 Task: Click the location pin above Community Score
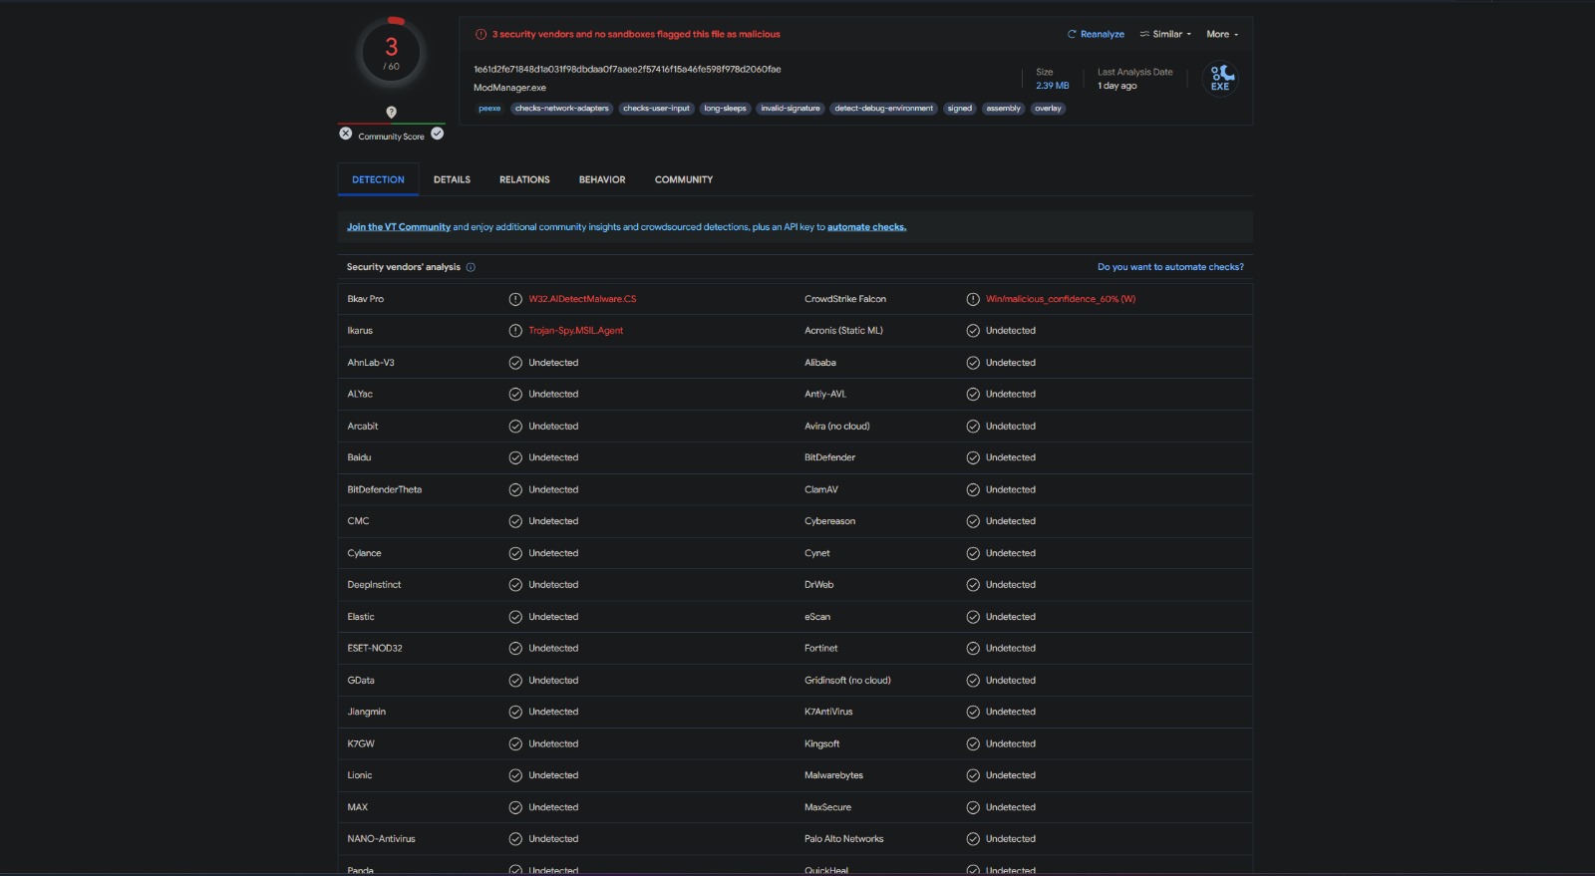[x=391, y=112]
